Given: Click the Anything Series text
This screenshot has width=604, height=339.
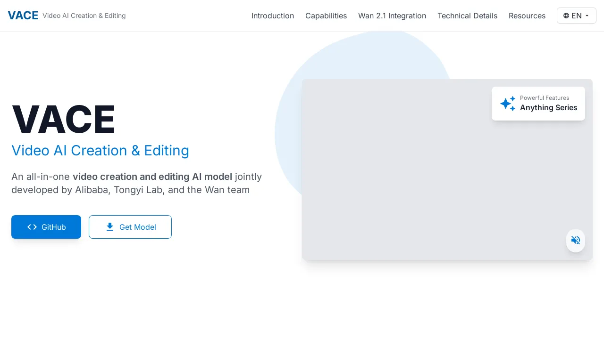Looking at the screenshot, I should [549, 108].
